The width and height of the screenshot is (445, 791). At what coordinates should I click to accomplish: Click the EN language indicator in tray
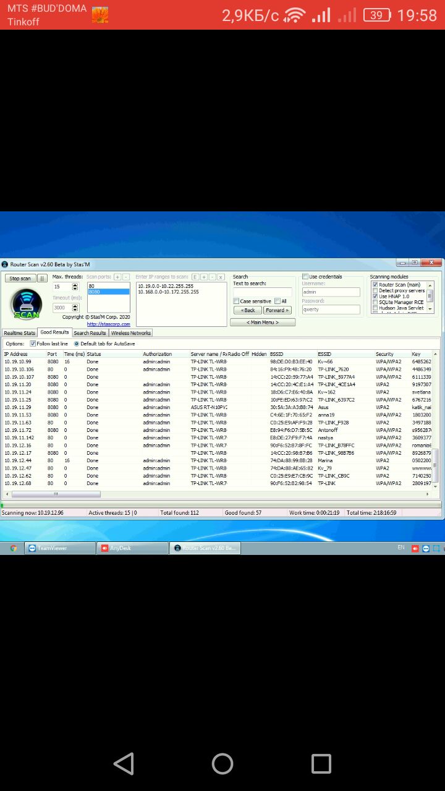(400, 548)
